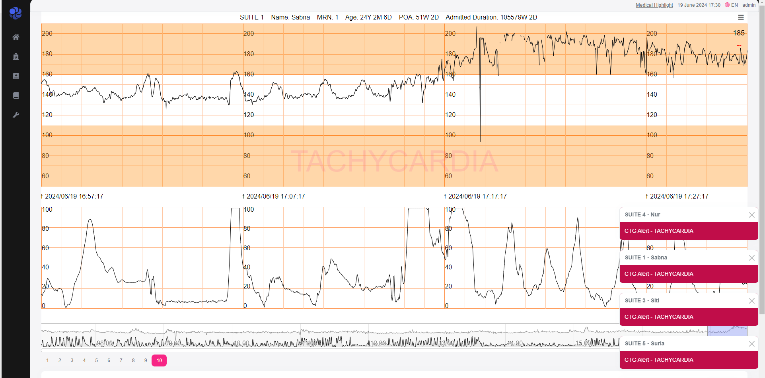This screenshot has height=378, width=765.
Task: Open the chart hamburger menu
Action: [x=741, y=17]
